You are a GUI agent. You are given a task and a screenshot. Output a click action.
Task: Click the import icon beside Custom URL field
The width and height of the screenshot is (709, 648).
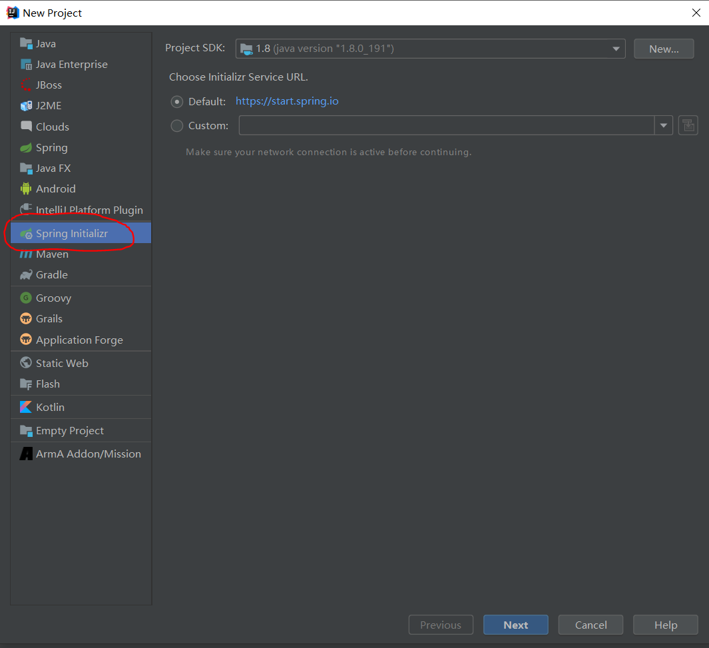(688, 125)
